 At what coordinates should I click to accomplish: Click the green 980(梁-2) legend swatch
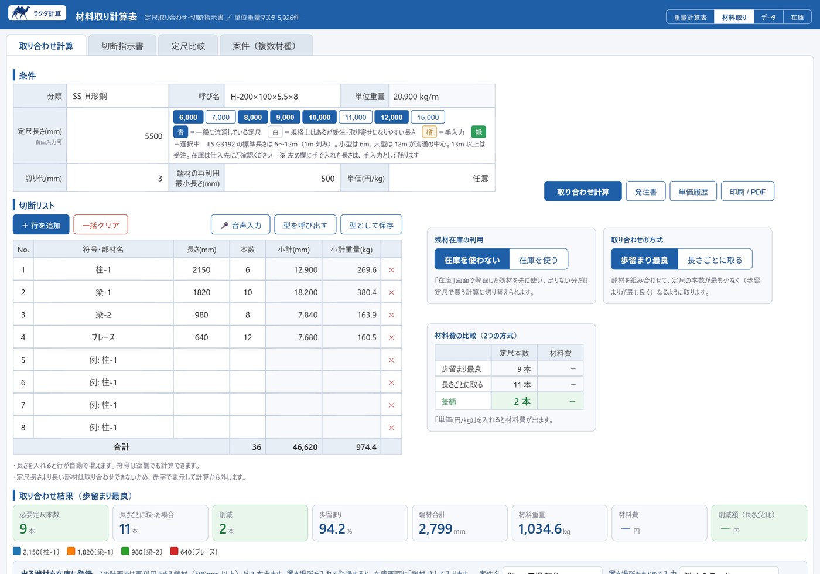click(125, 551)
